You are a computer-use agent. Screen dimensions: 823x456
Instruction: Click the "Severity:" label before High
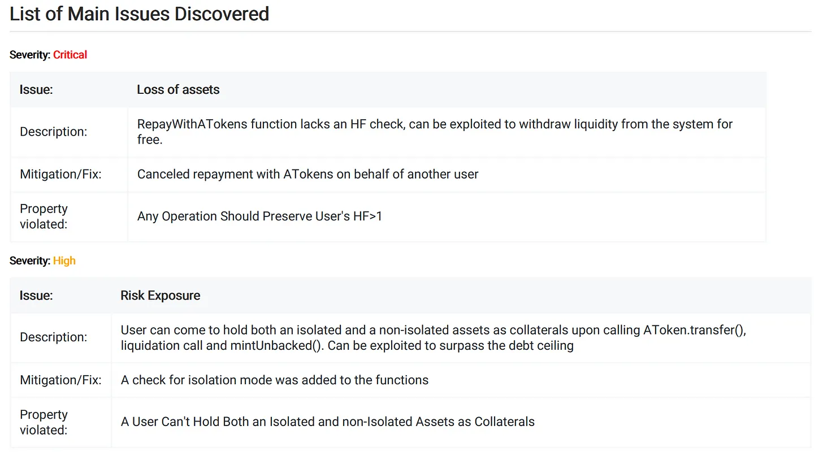[29, 260]
